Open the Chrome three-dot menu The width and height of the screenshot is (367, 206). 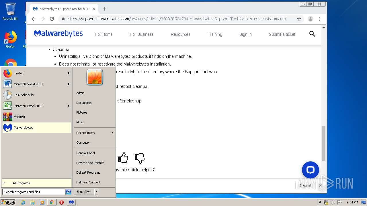point(320,19)
